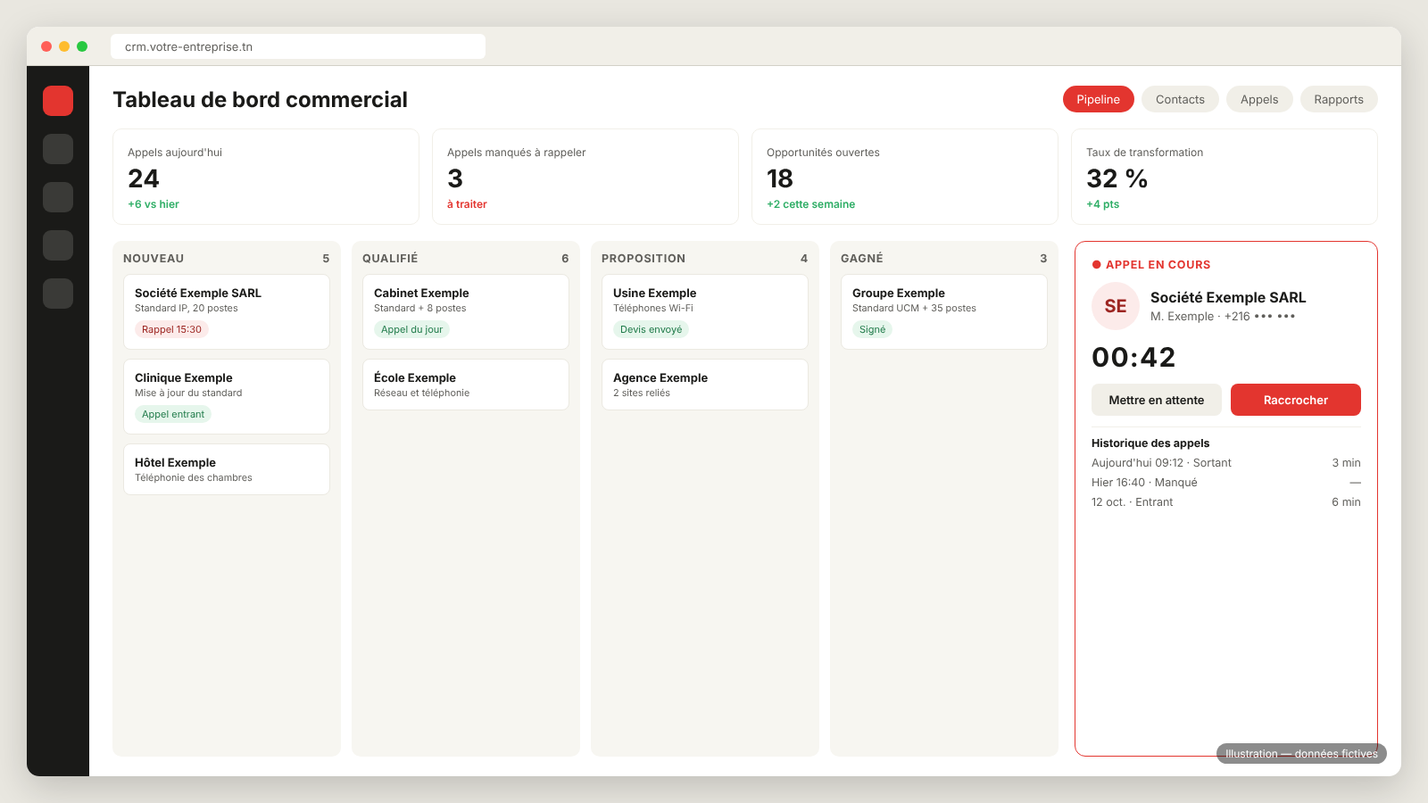The height and width of the screenshot is (803, 1428).
Task: Select the Hier 16:40 Manqué history row
Action: tap(1226, 482)
